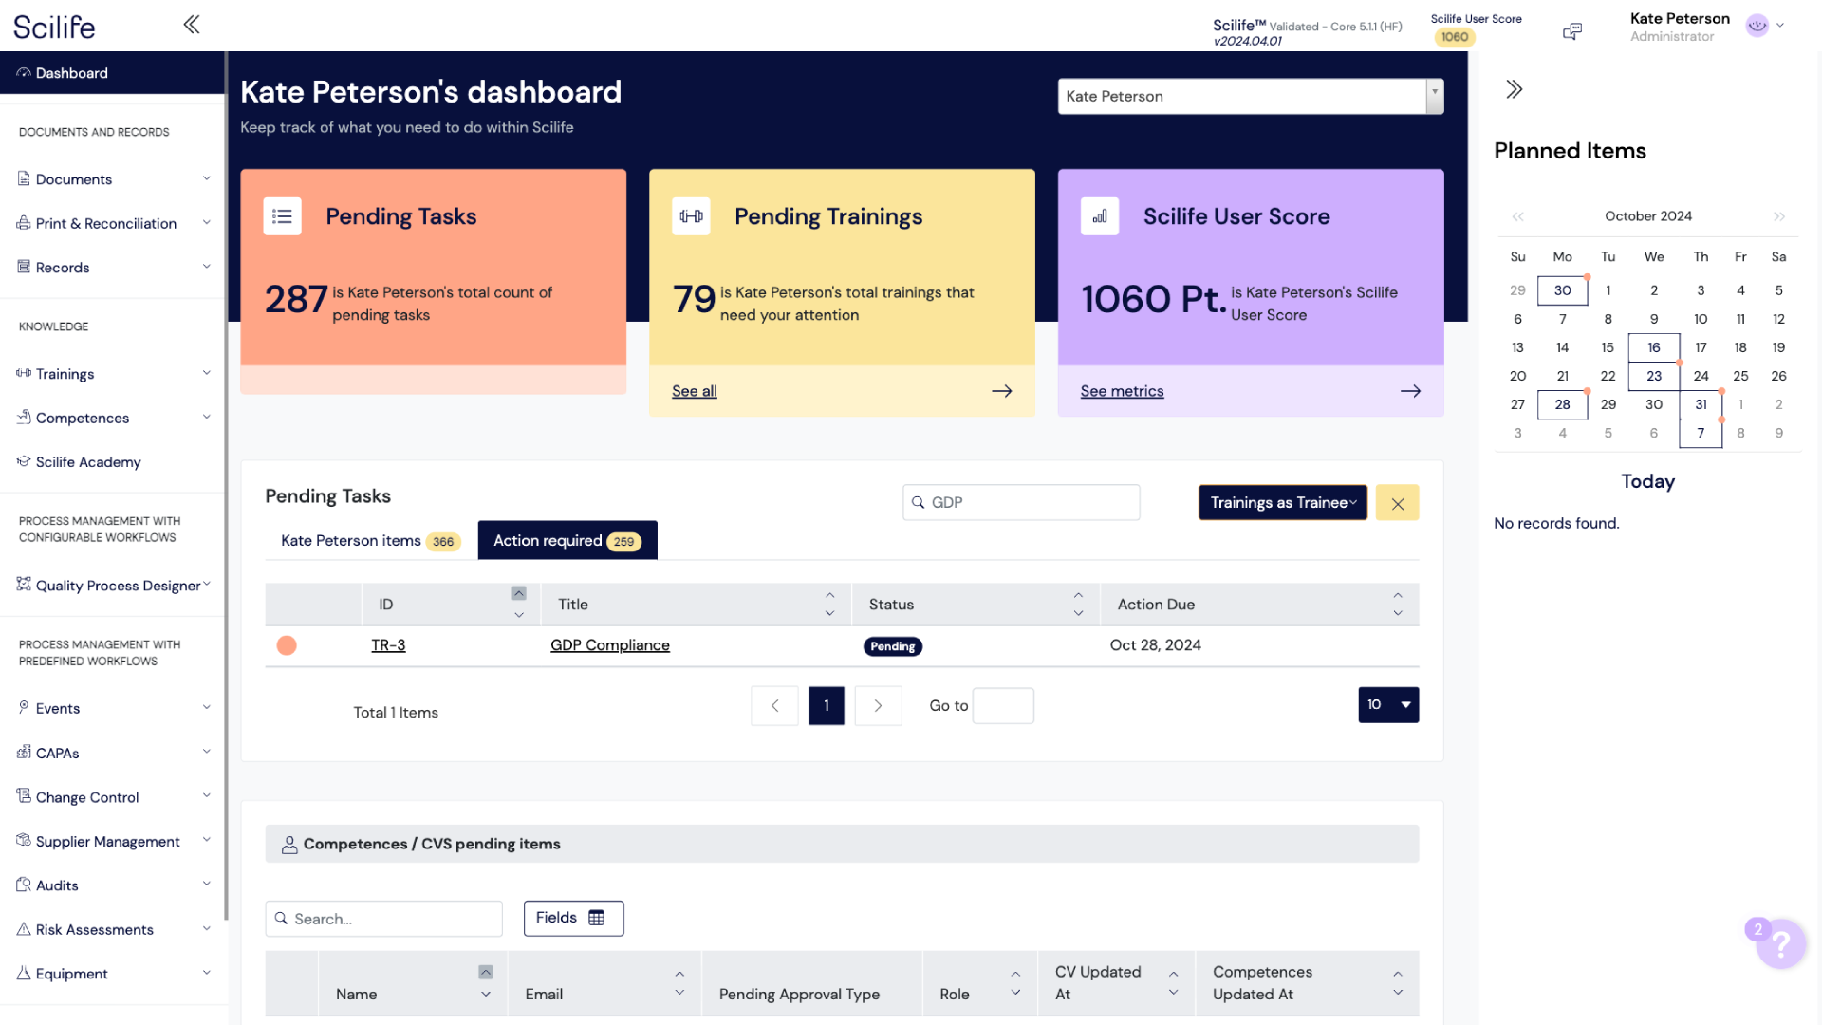Screen dimensions: 1822x1025
Task: Collapse the sidebar with double-chevron icon
Action: [x=192, y=25]
